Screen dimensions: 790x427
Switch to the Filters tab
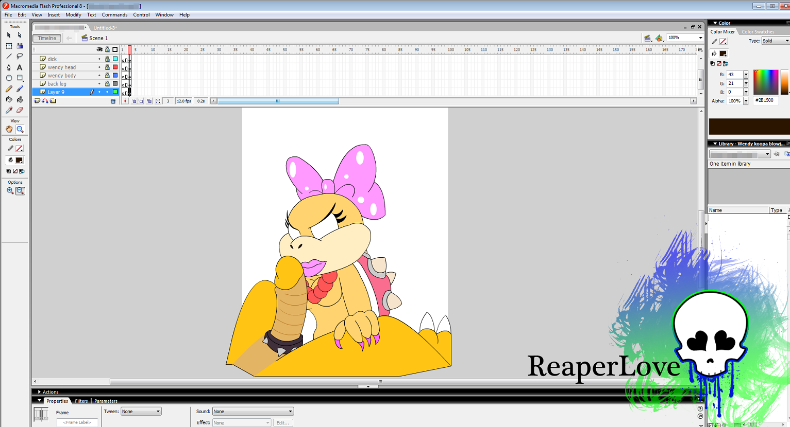(81, 401)
